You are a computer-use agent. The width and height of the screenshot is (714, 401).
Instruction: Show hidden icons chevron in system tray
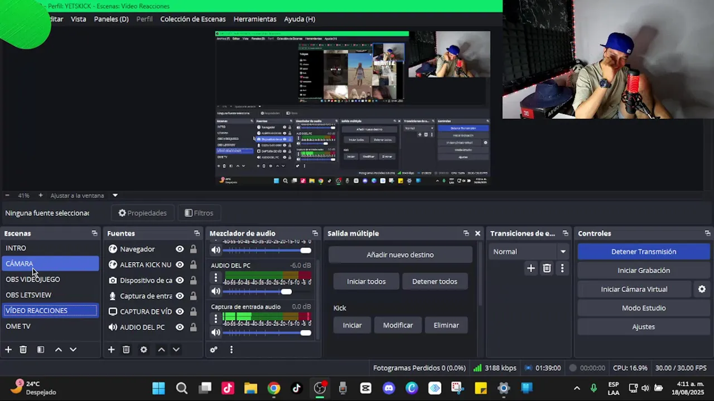pos(577,388)
